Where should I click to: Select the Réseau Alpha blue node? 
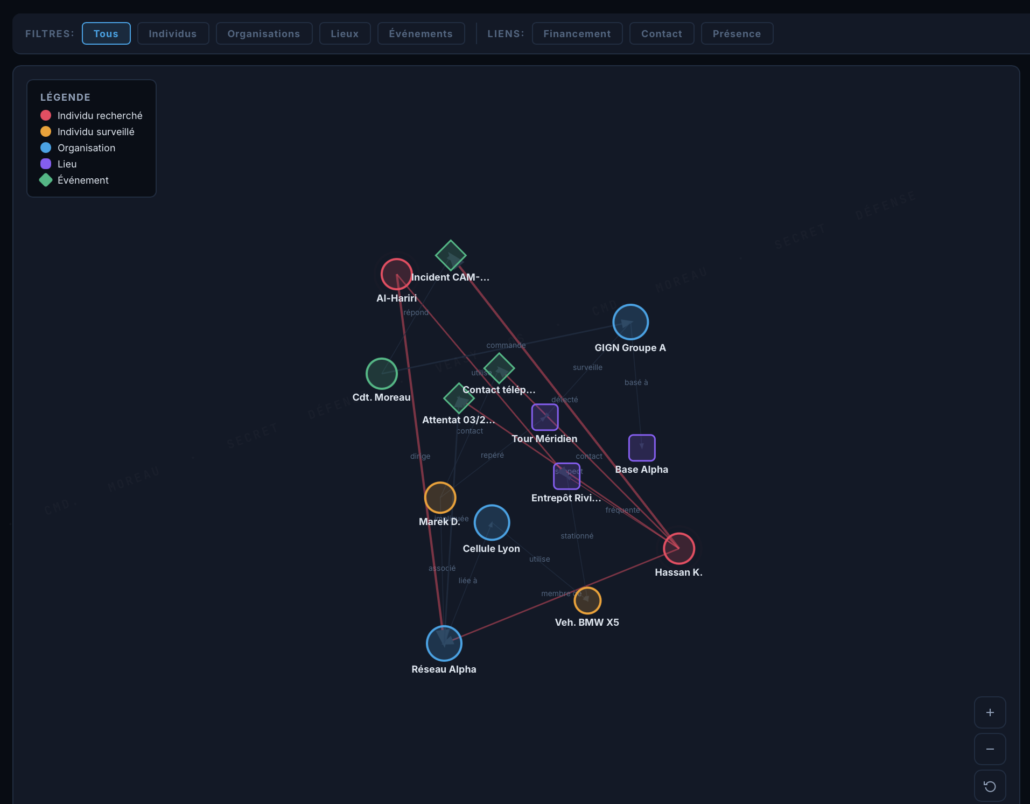point(444,644)
